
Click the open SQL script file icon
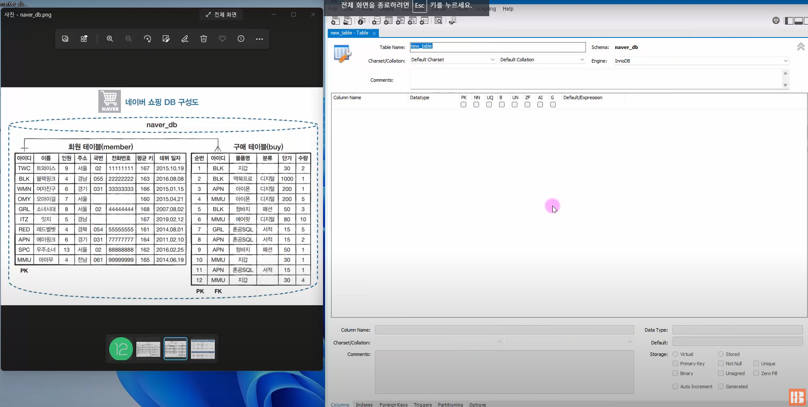click(x=348, y=20)
